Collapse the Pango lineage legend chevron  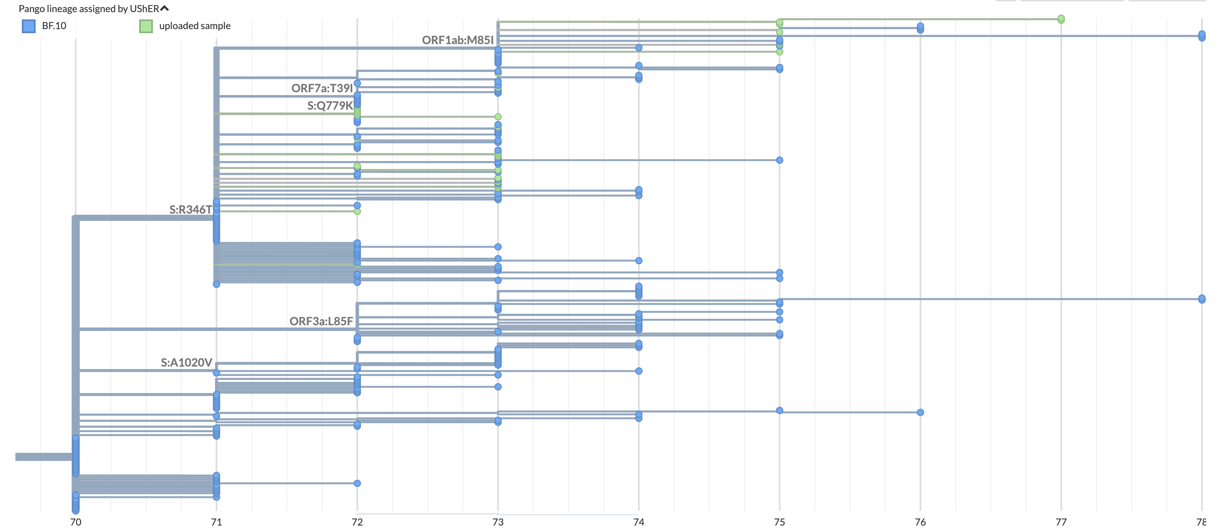(164, 8)
